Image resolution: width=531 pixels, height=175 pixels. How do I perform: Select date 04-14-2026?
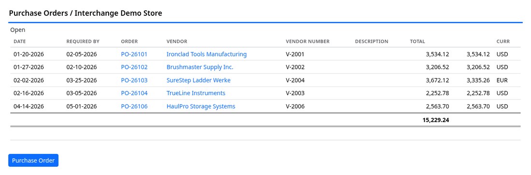(x=29, y=106)
